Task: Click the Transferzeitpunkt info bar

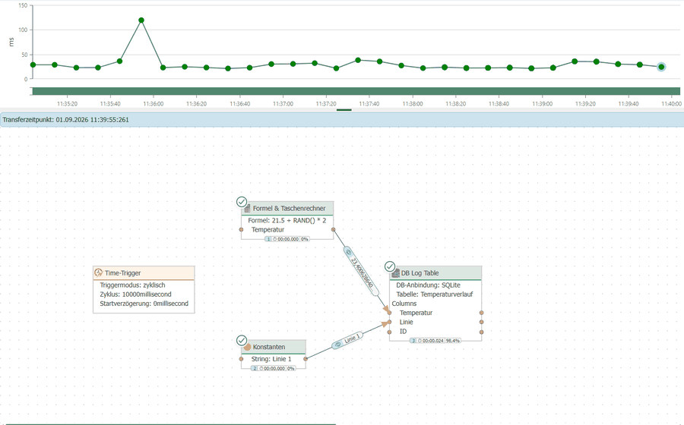Action: [342, 120]
